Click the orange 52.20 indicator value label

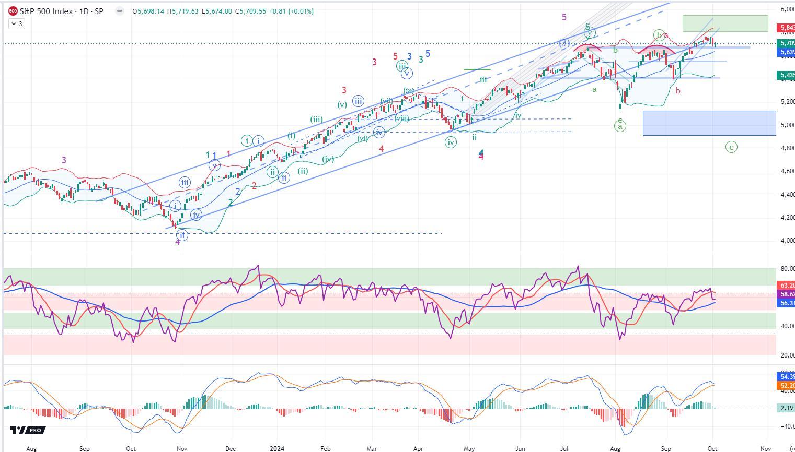click(786, 386)
